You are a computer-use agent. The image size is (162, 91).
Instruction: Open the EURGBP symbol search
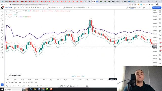click(9, 8)
